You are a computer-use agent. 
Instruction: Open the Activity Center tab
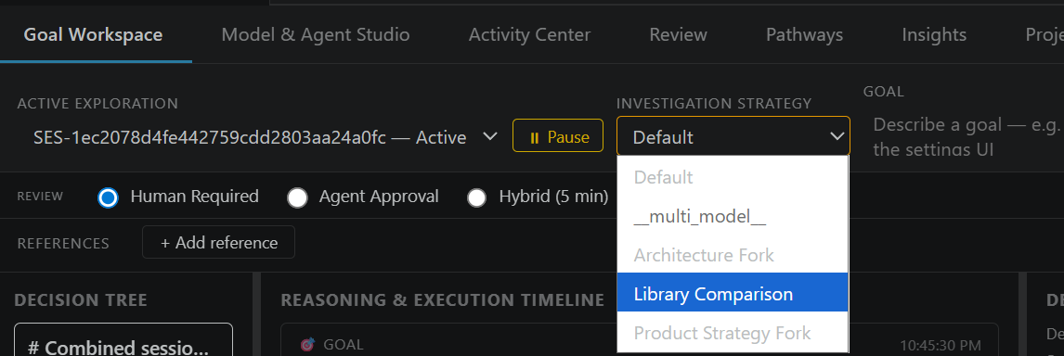click(529, 34)
